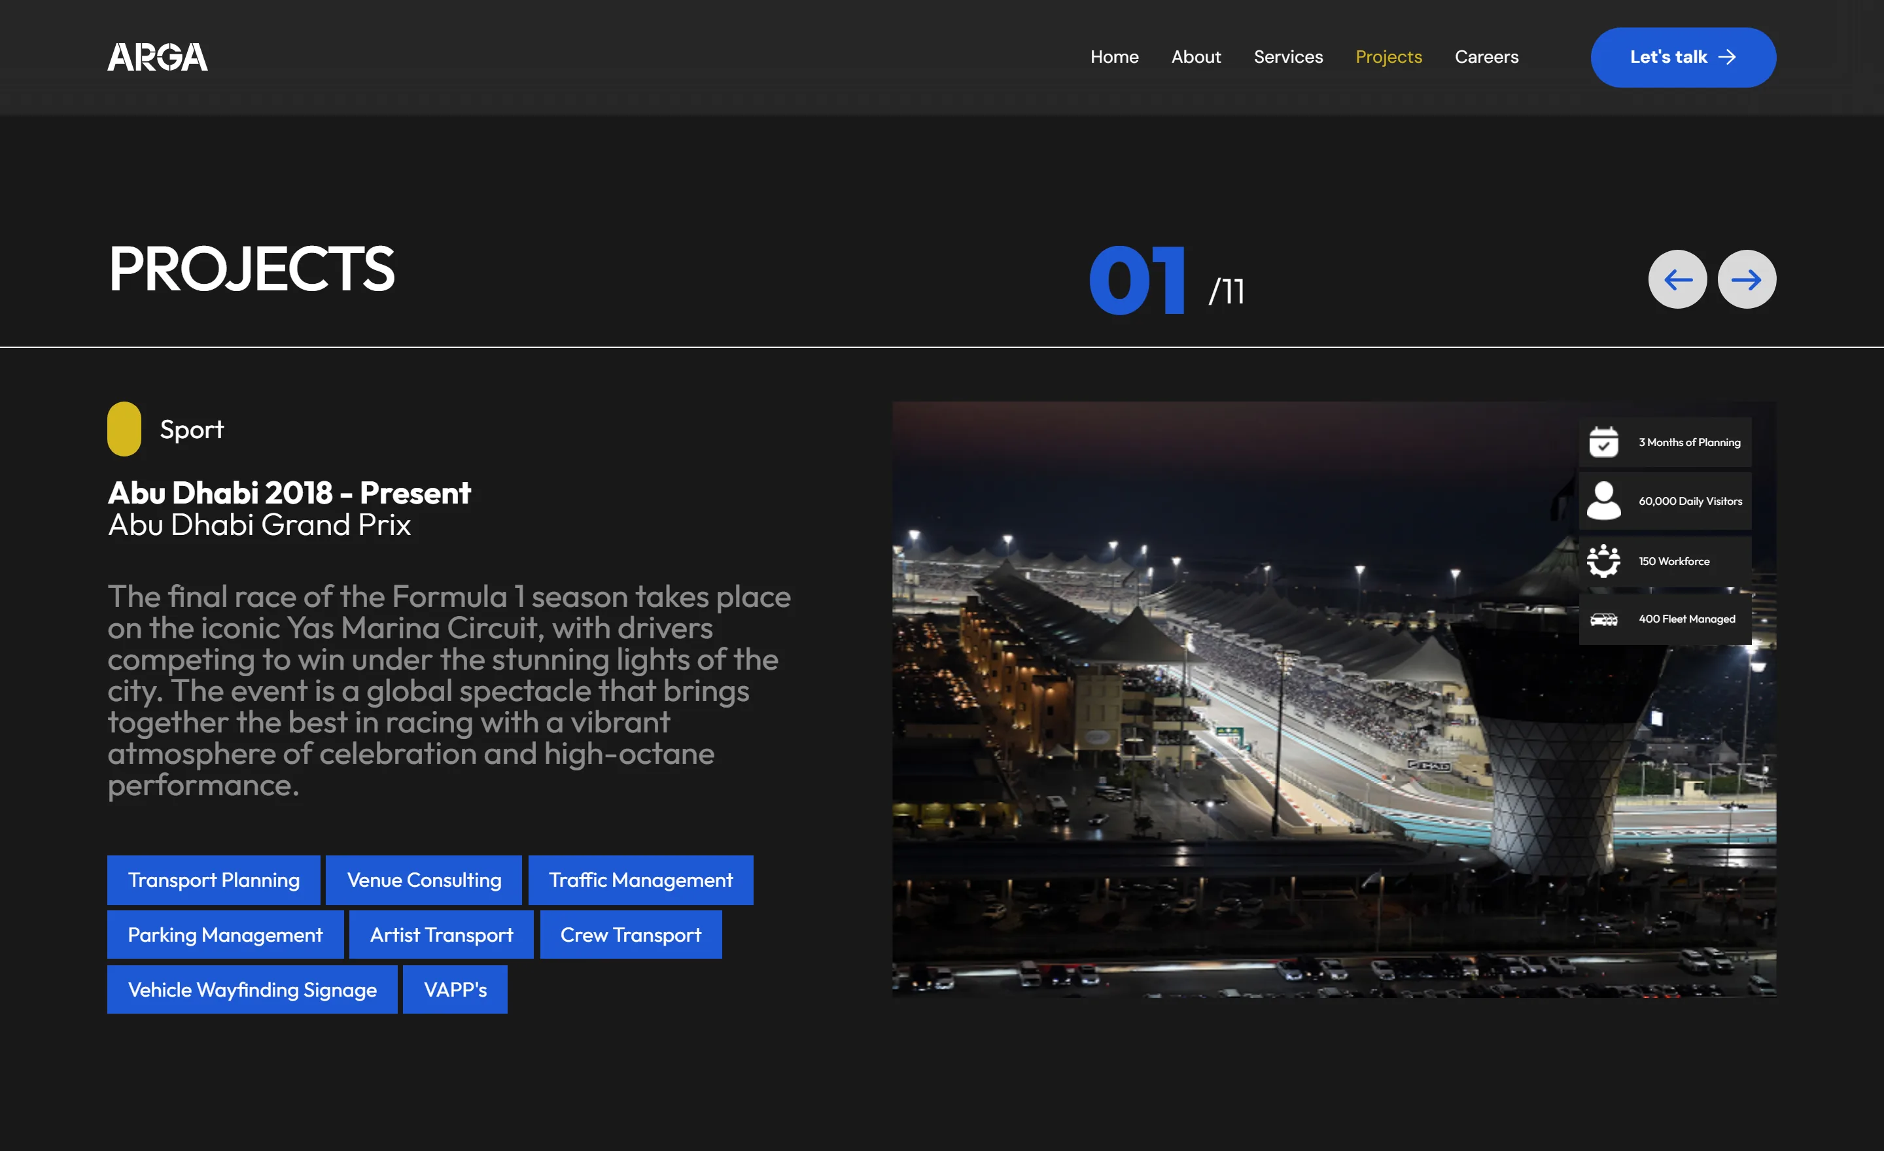The width and height of the screenshot is (1884, 1151).
Task: Click the yellow Sport category pill
Action: pos(124,429)
